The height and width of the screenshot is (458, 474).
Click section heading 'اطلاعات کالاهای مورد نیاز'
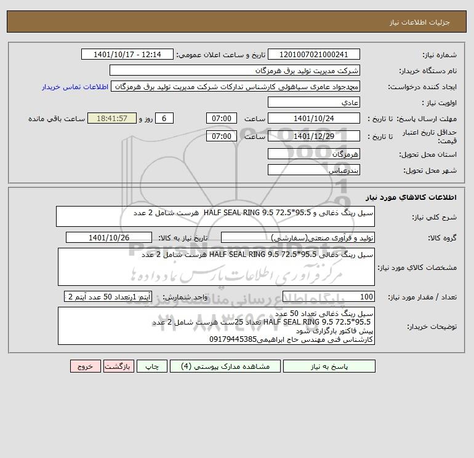pyautogui.click(x=411, y=197)
